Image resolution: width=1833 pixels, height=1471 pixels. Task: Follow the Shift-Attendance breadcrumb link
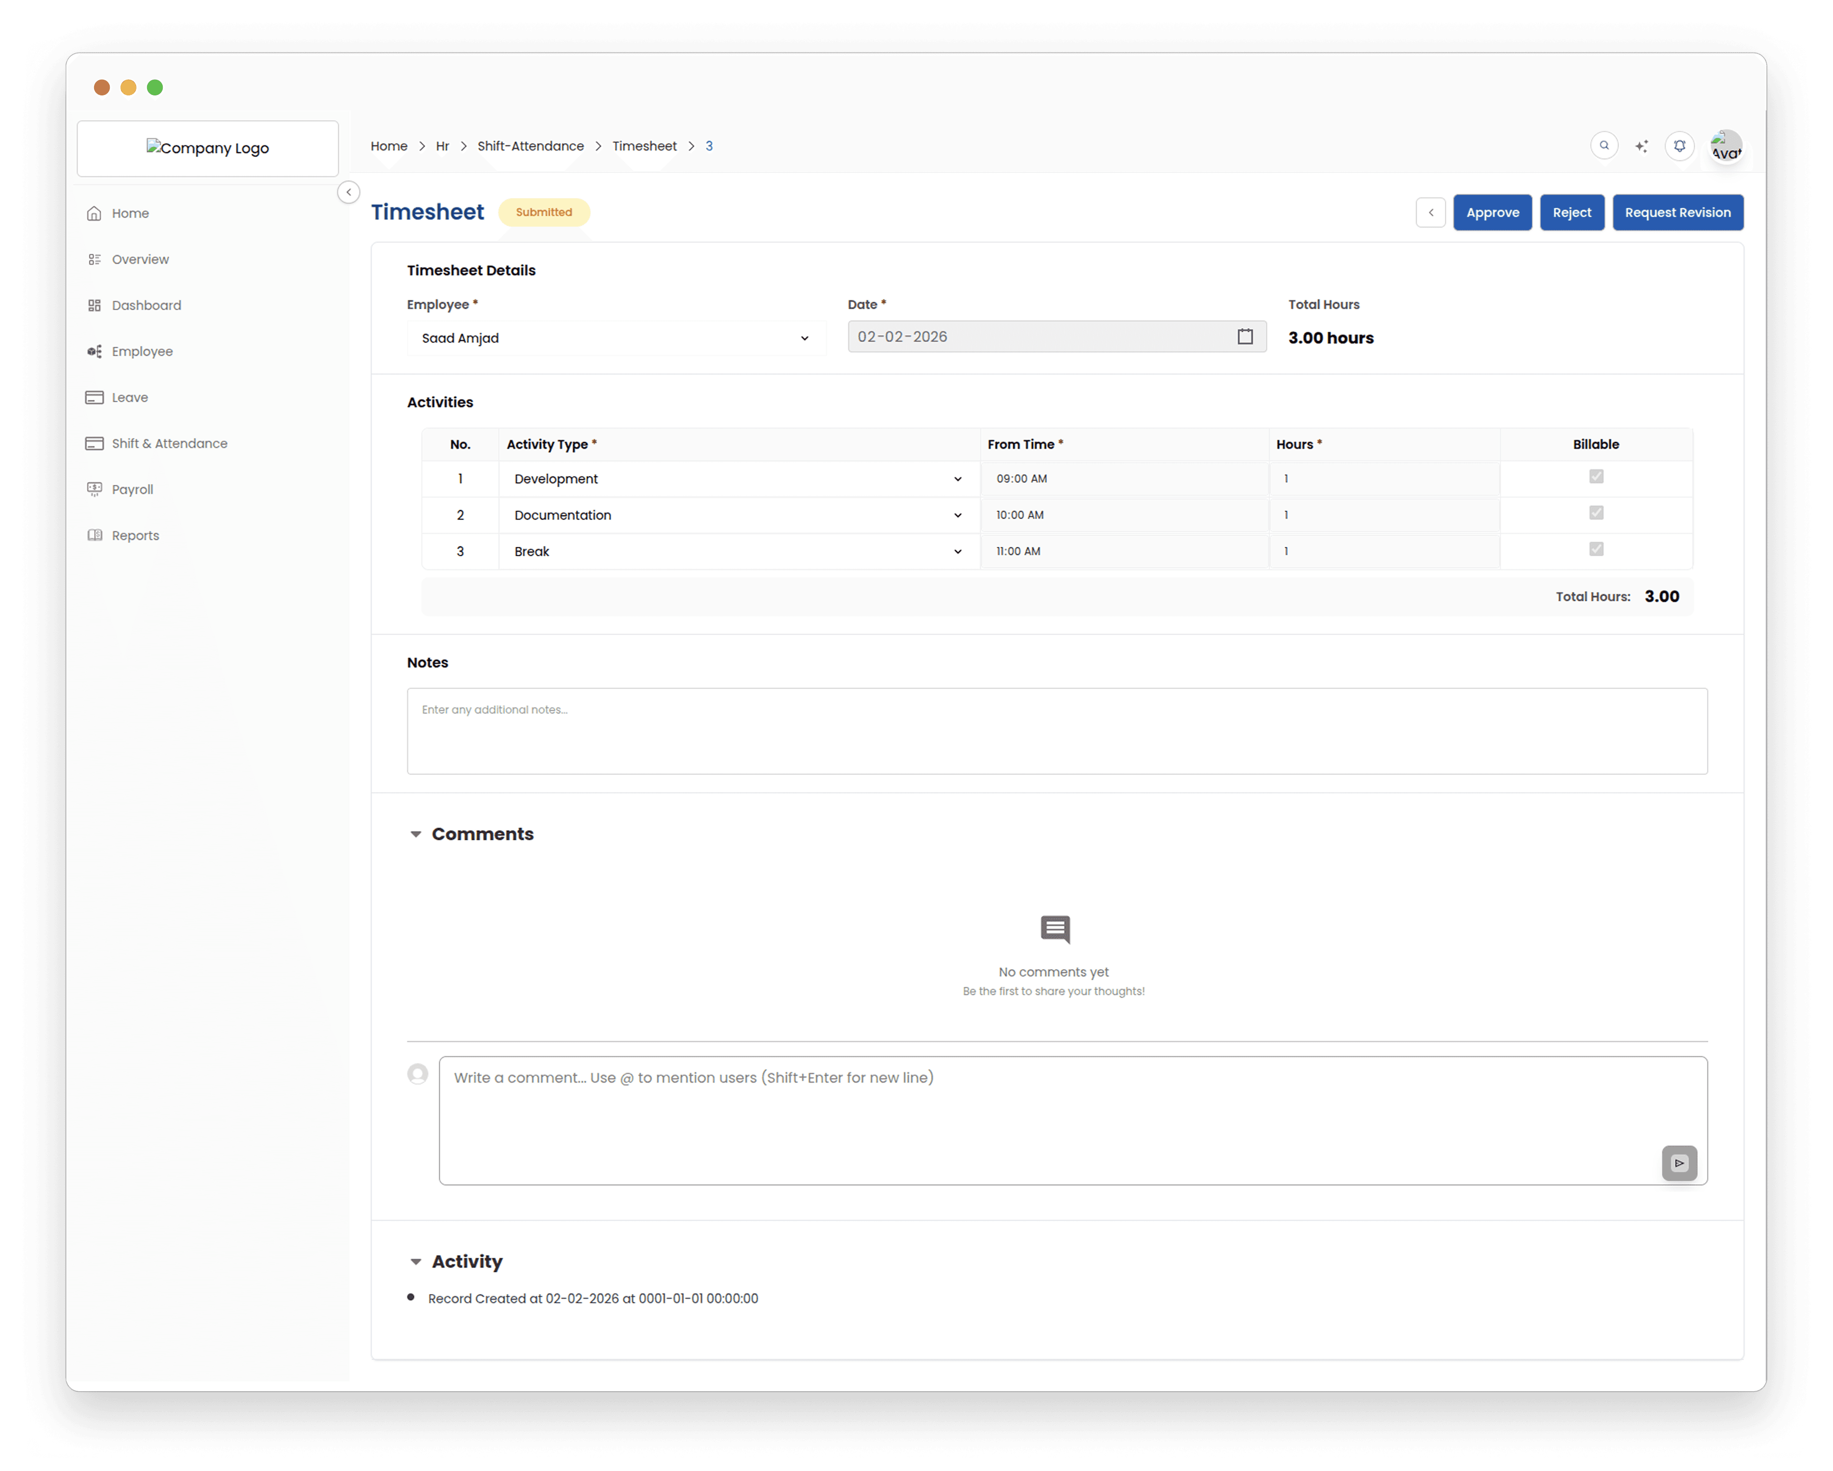pyautogui.click(x=530, y=146)
